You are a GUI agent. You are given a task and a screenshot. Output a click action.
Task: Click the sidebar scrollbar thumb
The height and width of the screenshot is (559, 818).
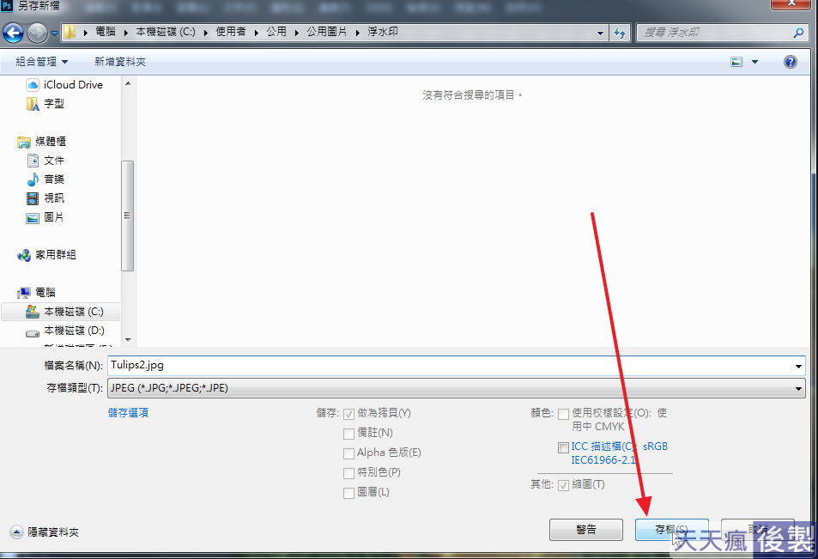click(x=128, y=216)
